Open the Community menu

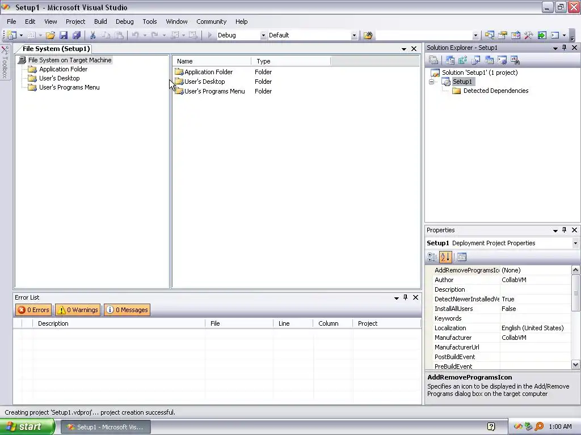tap(211, 22)
